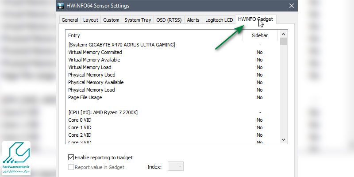354x177 pixels.
Task: Switch to the OSD (RTSS) tab
Action: (169, 20)
